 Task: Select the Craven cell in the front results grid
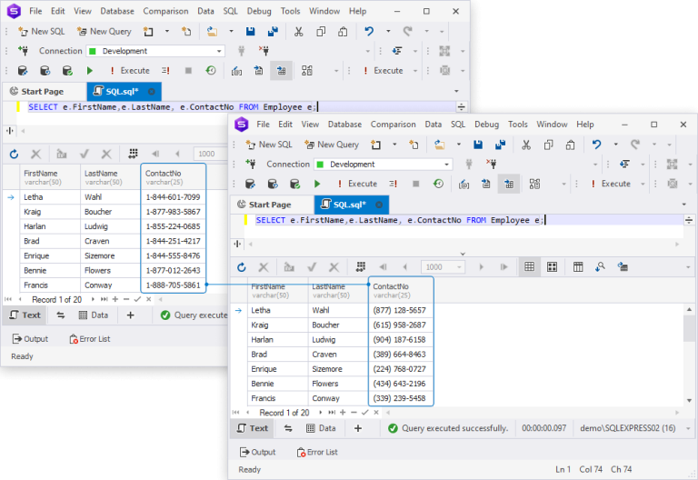coord(327,355)
